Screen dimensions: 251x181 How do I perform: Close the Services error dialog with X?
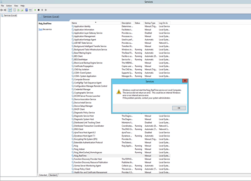[185, 81]
